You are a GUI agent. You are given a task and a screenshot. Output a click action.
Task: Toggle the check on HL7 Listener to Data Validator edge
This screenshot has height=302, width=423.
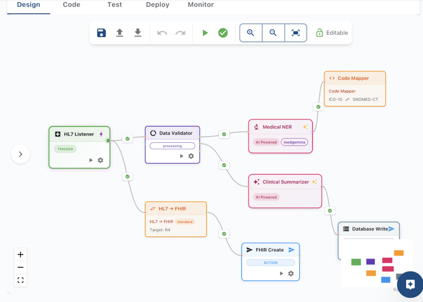point(128,139)
